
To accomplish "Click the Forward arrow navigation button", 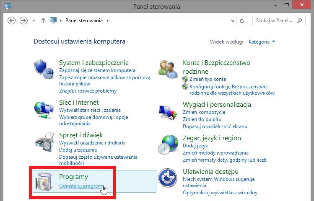I will pos(23,21).
